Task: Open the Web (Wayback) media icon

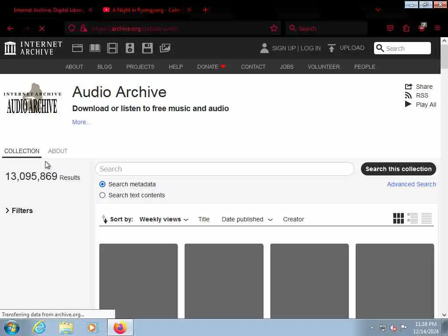Action: (x=77, y=48)
